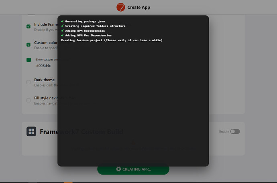Viewport: 277px width, 183px height.
Task: Click the Framework7 Custom Build heading
Action: click(81, 132)
